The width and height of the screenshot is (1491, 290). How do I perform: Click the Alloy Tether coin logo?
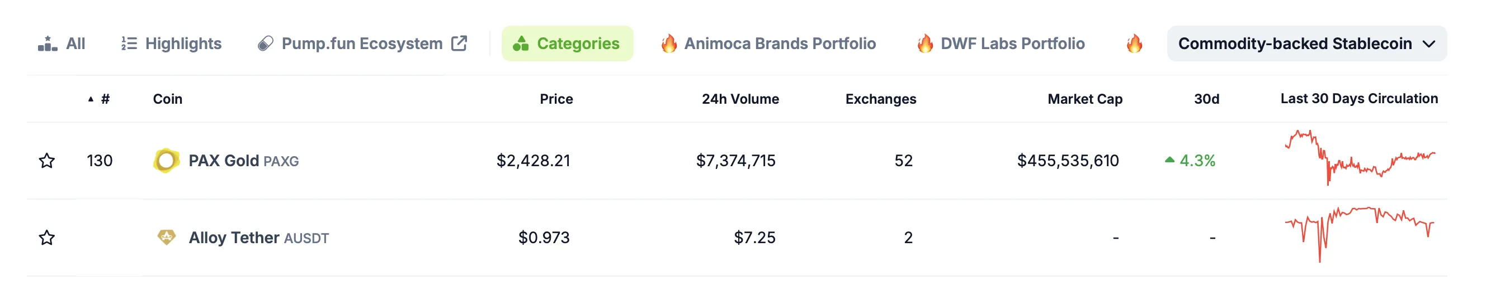click(166, 237)
